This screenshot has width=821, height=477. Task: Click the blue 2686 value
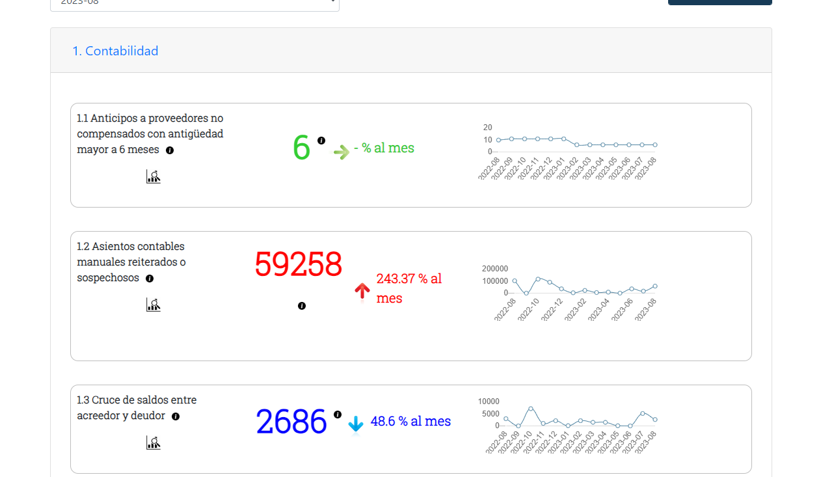(x=291, y=422)
